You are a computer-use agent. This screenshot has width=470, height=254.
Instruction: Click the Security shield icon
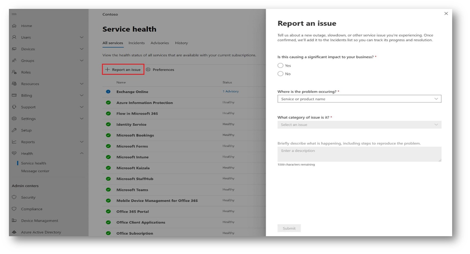[14, 197]
